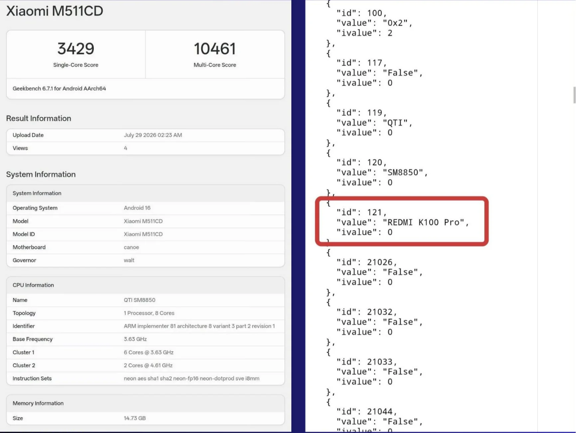Viewport: 576px width, 433px height.
Task: Click "Geekbench 6.7.1 for Android AArch64" text
Action: tap(59, 88)
